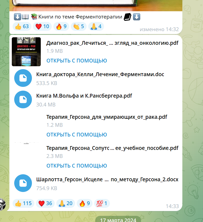The width and height of the screenshot is (203, 222).
Task: Open Шарлотта_Герсон_Исцеле...Герсона_2.docx file name
Action: 107,179
